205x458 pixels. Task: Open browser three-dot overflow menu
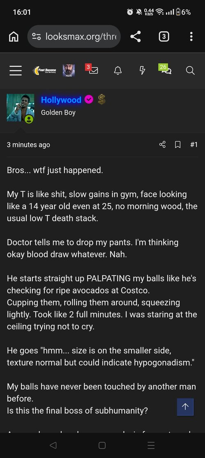tap(191, 37)
